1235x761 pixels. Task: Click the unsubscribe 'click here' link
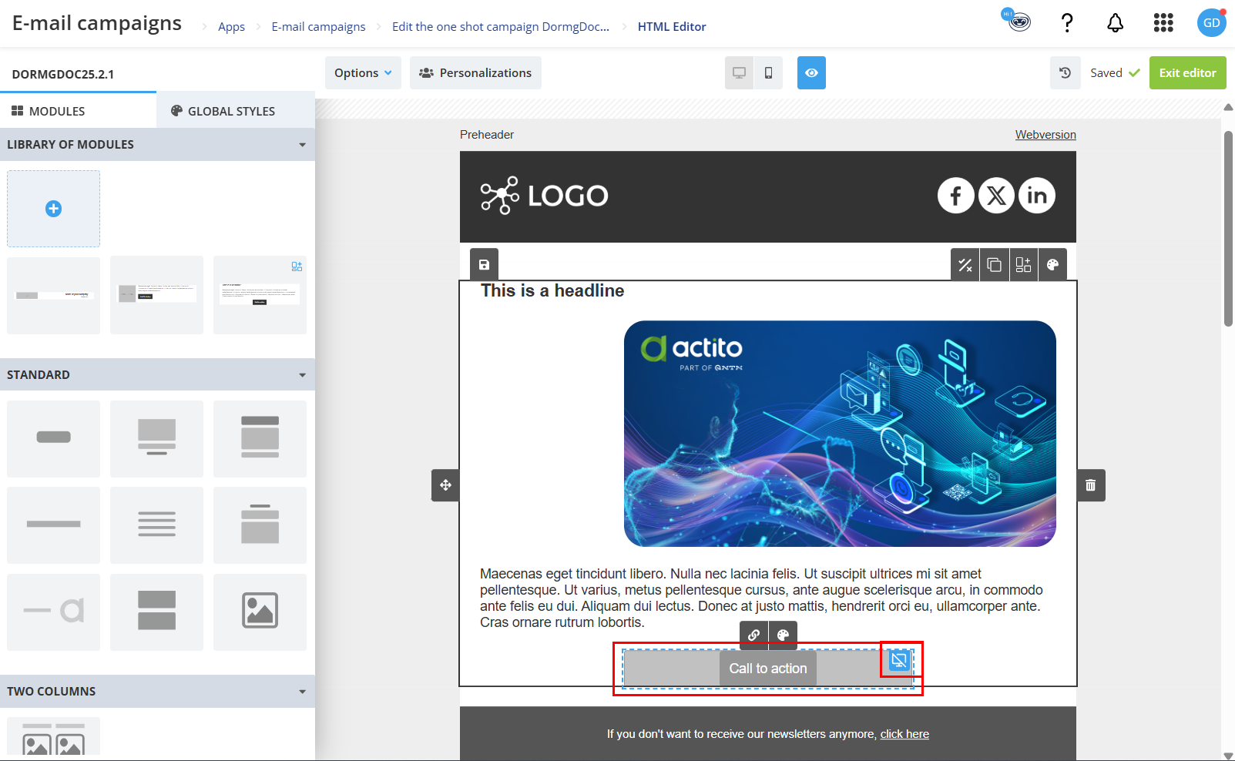(x=904, y=734)
